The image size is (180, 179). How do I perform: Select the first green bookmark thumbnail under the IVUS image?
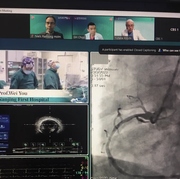tap(25, 144)
